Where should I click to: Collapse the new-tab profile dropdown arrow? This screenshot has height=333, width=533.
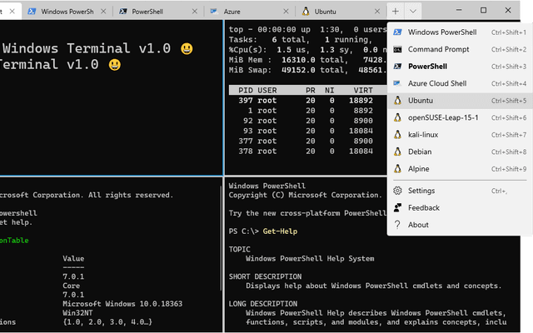click(413, 11)
